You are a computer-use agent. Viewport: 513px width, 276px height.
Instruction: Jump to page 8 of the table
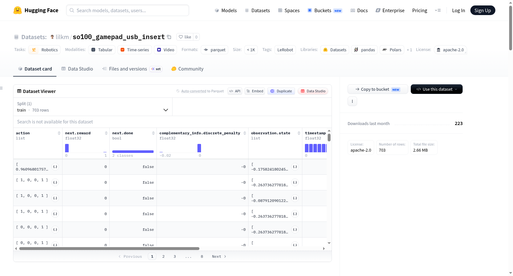pyautogui.click(x=202, y=256)
